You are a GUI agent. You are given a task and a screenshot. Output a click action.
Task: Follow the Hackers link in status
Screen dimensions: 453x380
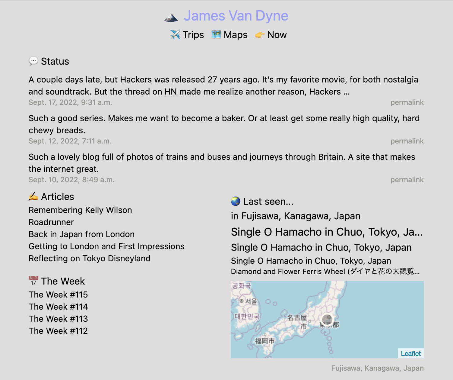[136, 80]
